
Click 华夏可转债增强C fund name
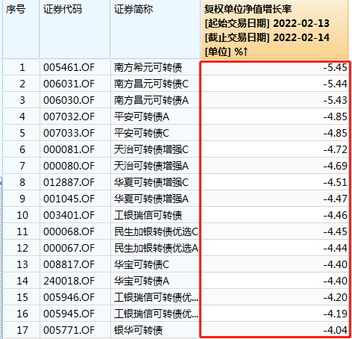(x=151, y=182)
